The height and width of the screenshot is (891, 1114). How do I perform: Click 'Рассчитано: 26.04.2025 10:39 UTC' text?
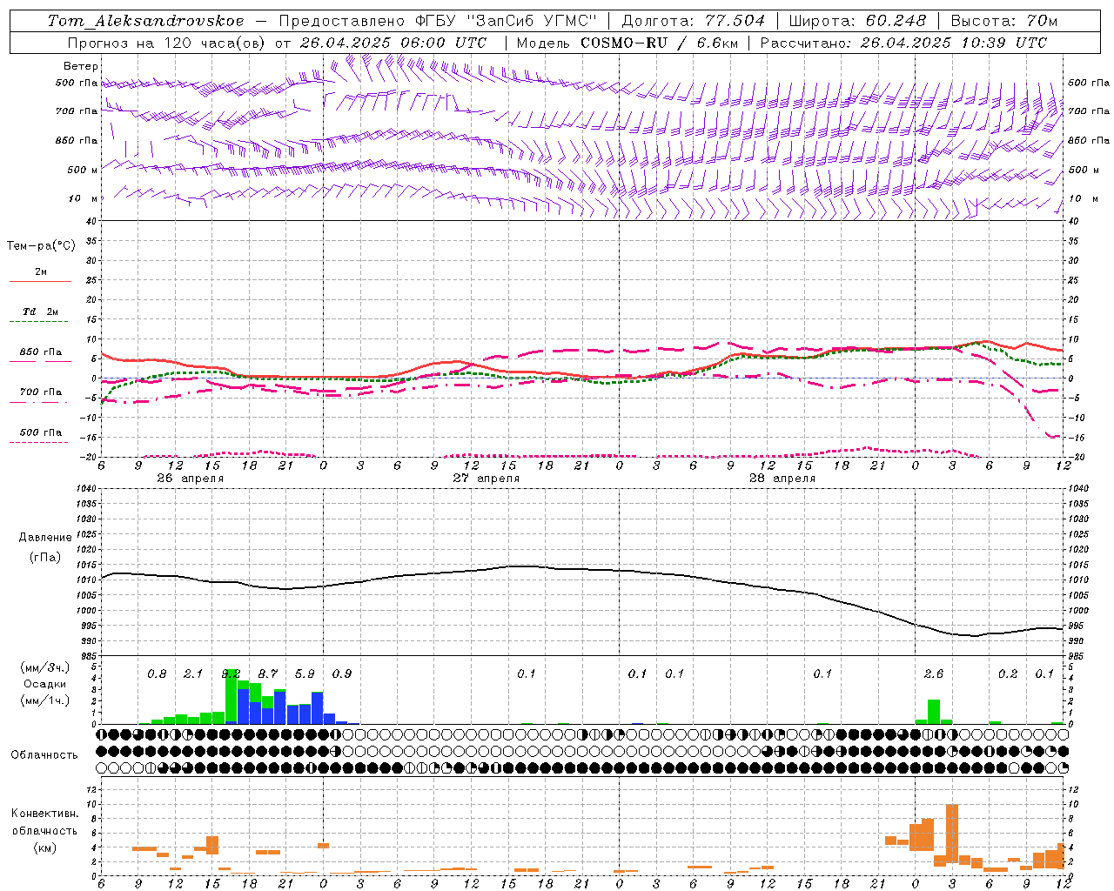coord(903,43)
